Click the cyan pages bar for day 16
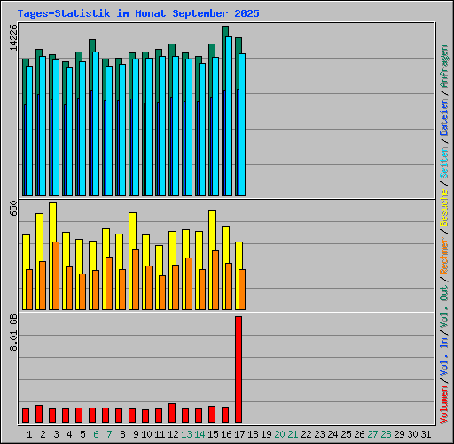454x444 pixels. [229, 116]
